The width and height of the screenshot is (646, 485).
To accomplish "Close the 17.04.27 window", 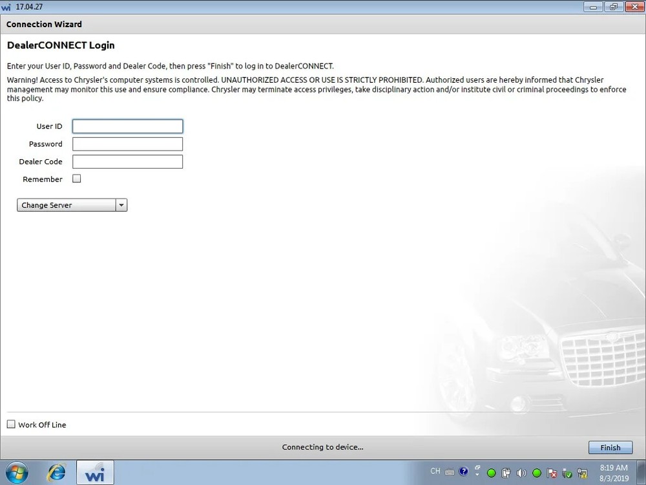I will pos(634,6).
